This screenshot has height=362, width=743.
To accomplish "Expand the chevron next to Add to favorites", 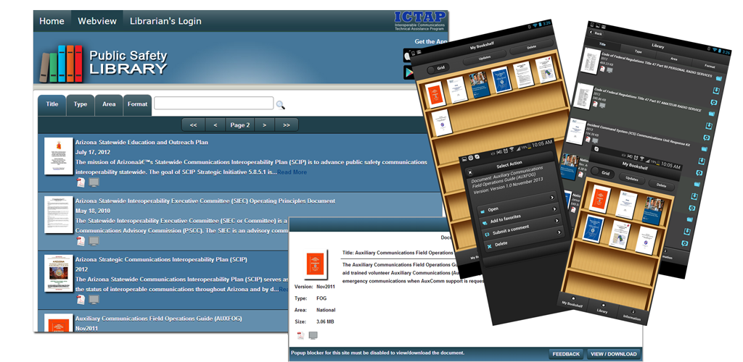I will (555, 209).
